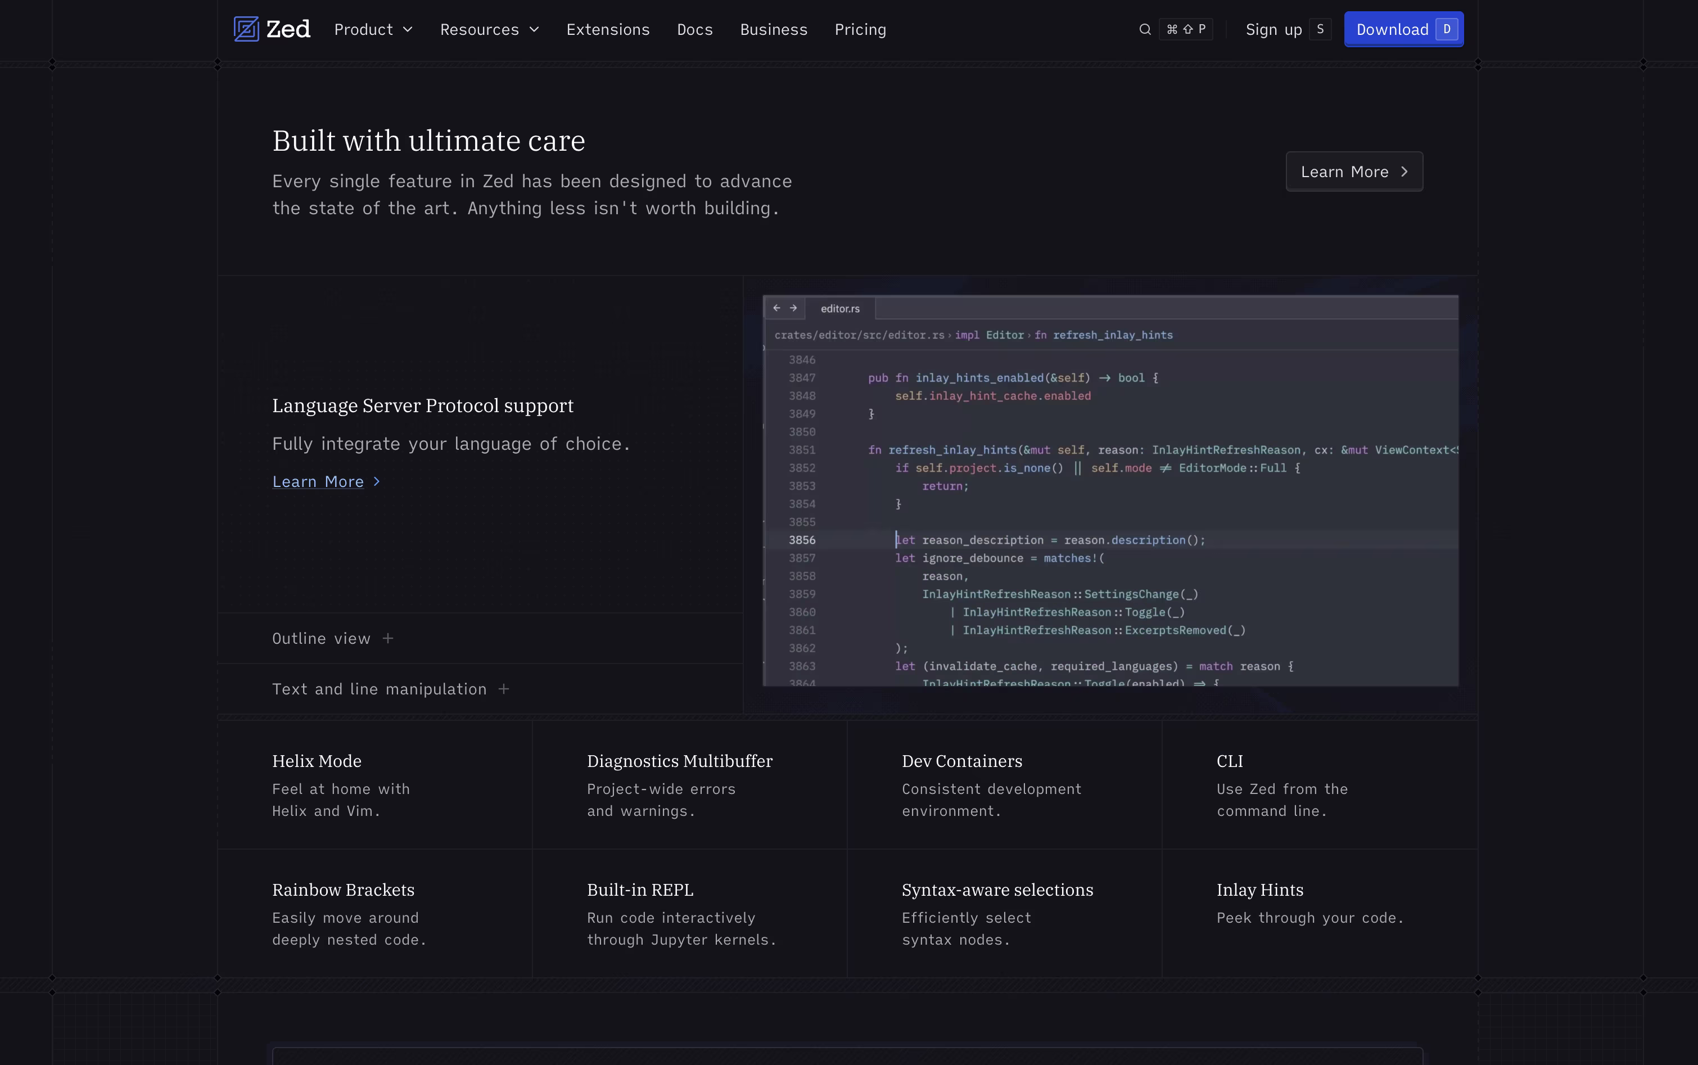Image resolution: width=1698 pixels, height=1065 pixels.
Task: Click line number 3851 in the gutter
Action: (x=802, y=450)
